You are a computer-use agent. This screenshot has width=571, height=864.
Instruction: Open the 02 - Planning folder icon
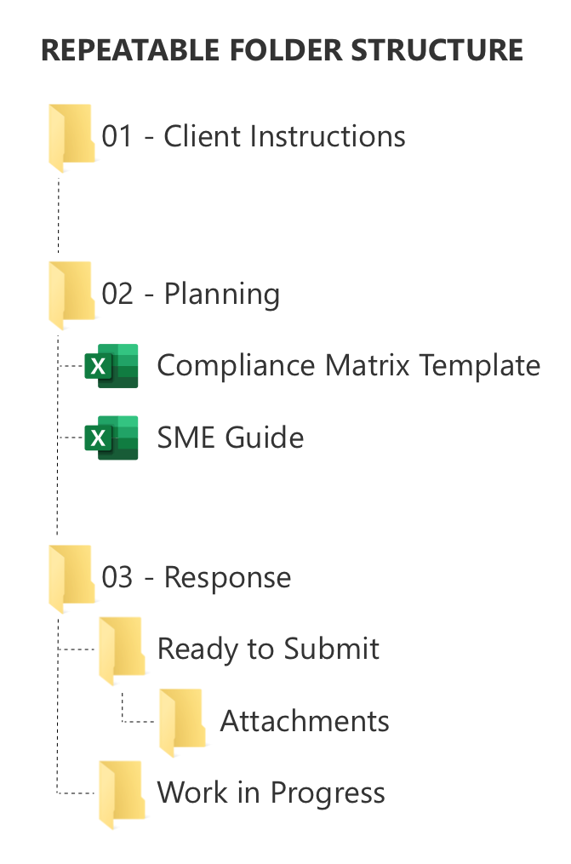click(x=72, y=295)
